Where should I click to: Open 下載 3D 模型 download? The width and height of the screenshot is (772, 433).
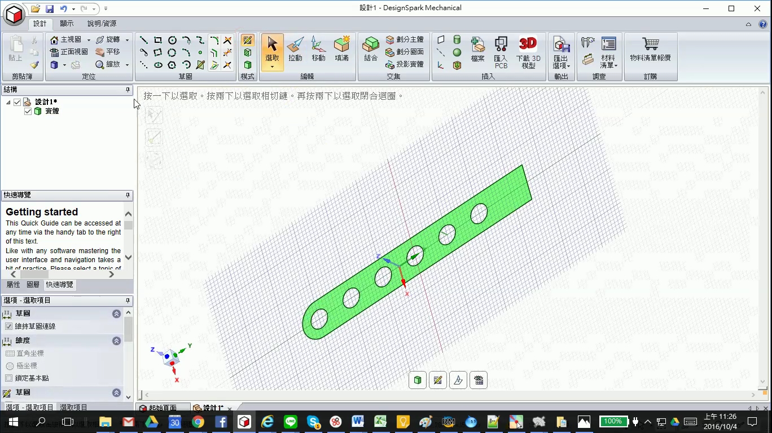tap(528, 52)
